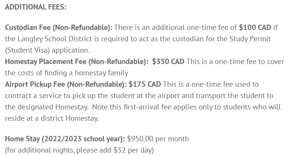Click the $32 per day text
293x156 pixels.
(x=133, y=150)
